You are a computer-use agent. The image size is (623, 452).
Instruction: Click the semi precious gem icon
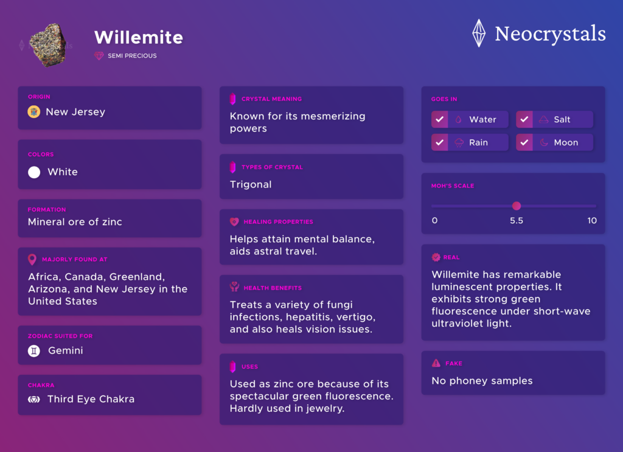point(99,55)
